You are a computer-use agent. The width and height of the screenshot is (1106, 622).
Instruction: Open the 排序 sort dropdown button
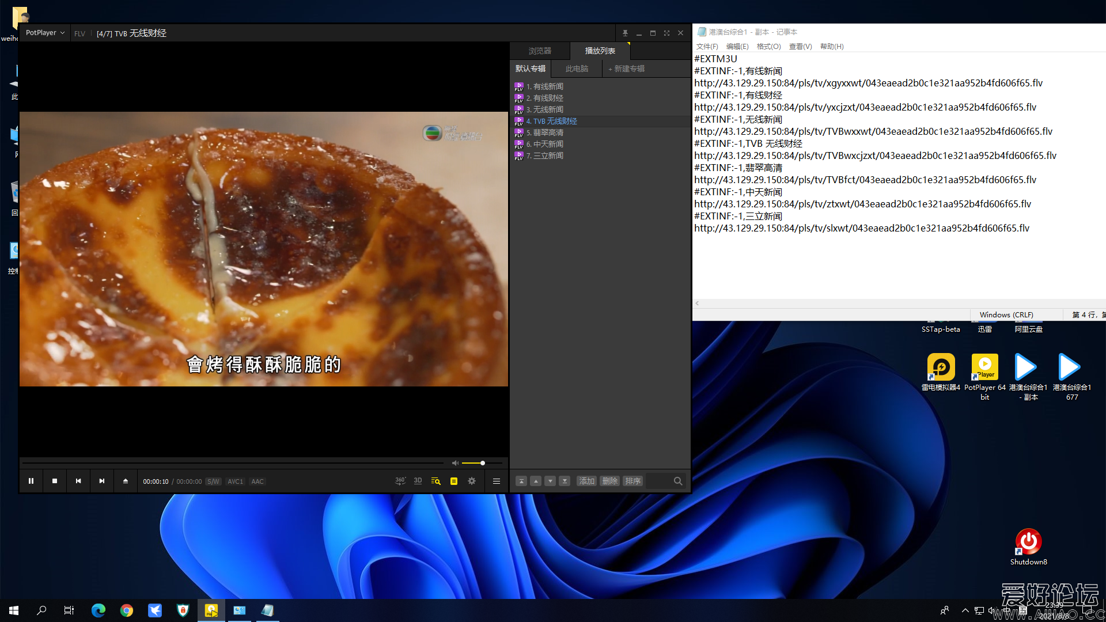pyautogui.click(x=632, y=481)
